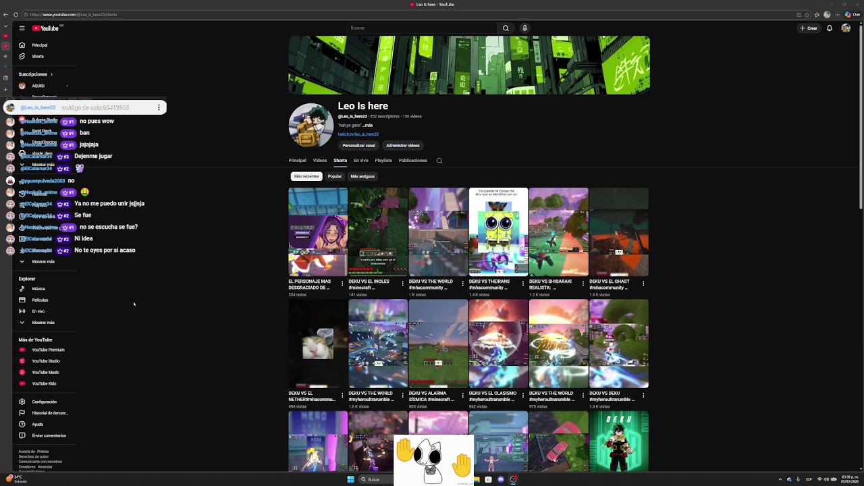
Task: Play the DEKU VS EL NETHER cat short
Action: (318, 344)
